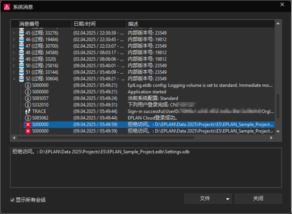The image size is (292, 214).
Task: Click the red error icon in last row
Action: 28,131
